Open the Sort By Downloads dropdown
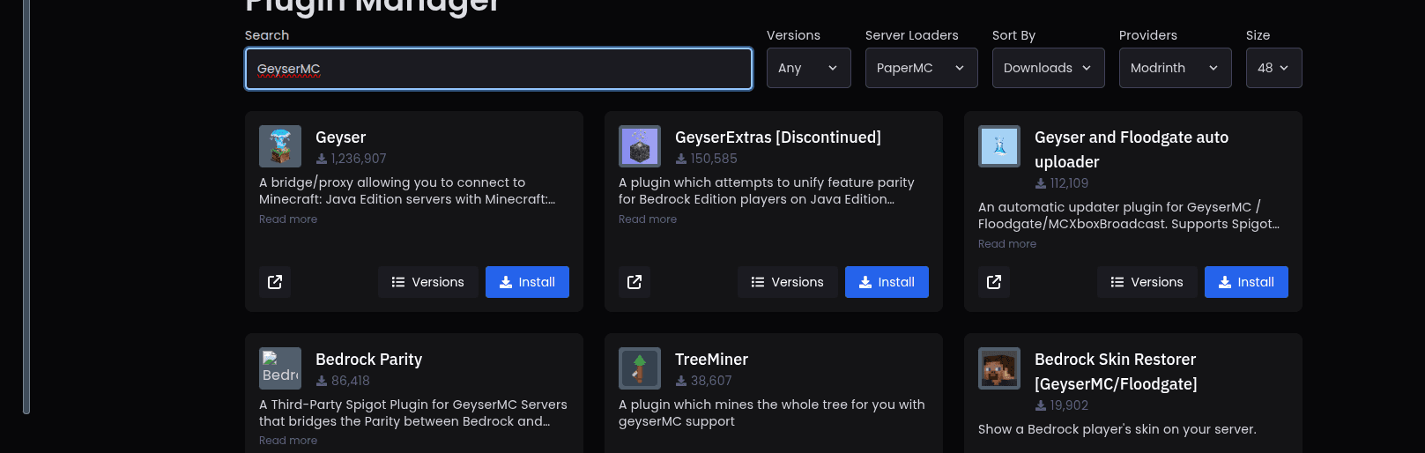This screenshot has width=1425, height=453. click(1048, 68)
